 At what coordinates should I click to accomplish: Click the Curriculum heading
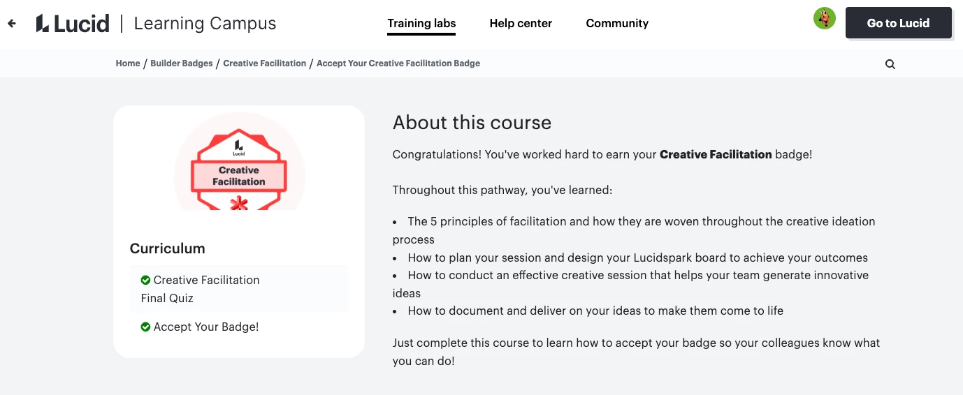click(168, 248)
